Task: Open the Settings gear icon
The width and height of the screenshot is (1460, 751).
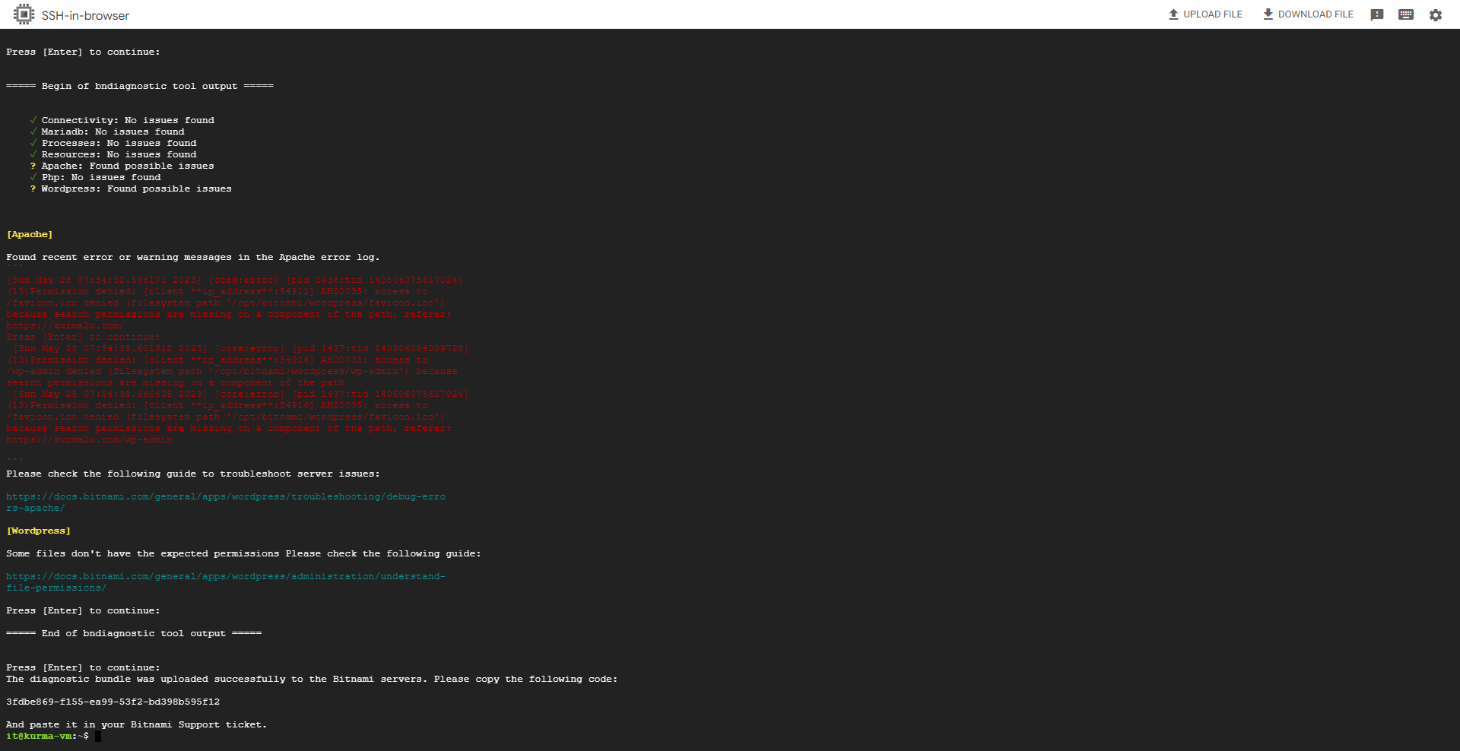Action: 1435,14
